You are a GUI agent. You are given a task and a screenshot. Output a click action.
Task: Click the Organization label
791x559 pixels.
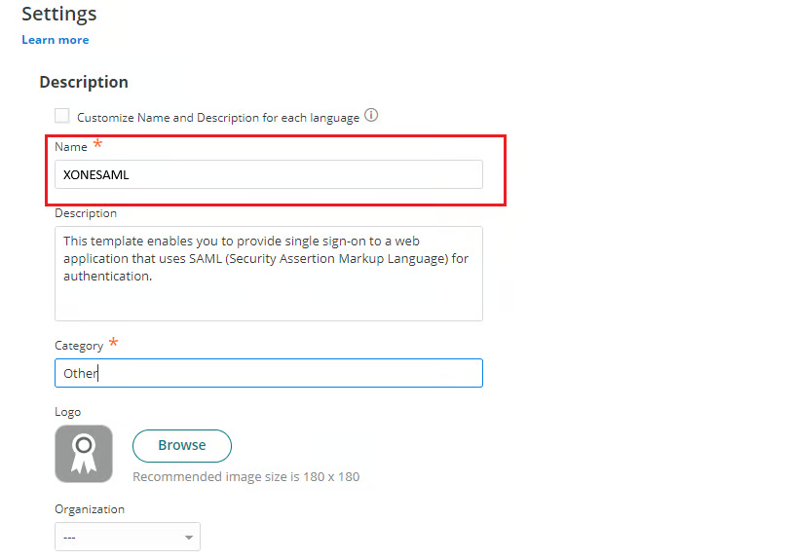pos(90,509)
